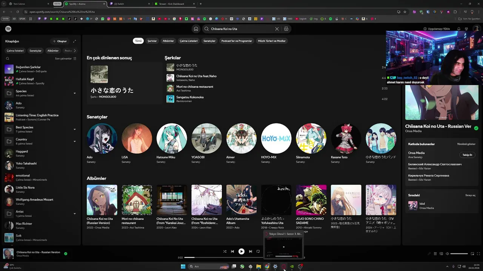Viewport: 483px width, 271px height.
Task: Go to Spotify Home via house icon
Action: click(x=196, y=29)
